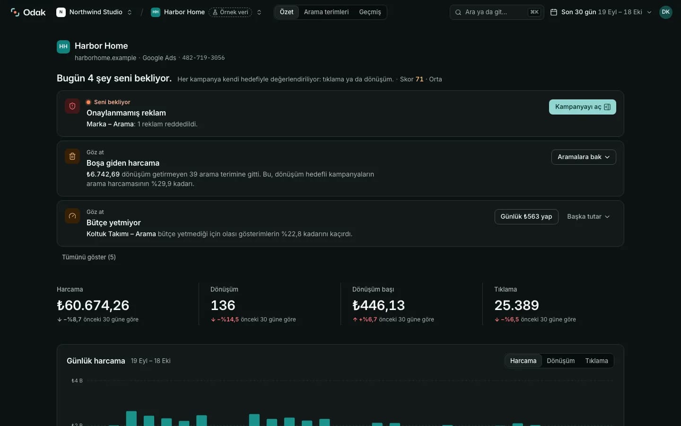Click the Boşa giden harcama heading
The width and height of the screenshot is (681, 426).
[x=123, y=163]
